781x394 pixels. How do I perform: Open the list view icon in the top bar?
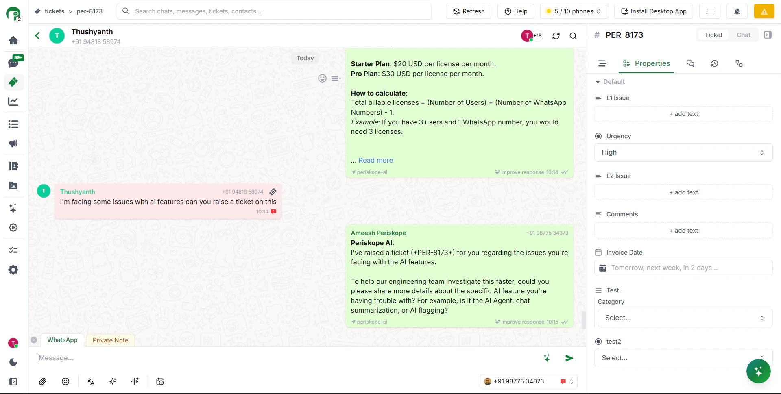(x=710, y=11)
